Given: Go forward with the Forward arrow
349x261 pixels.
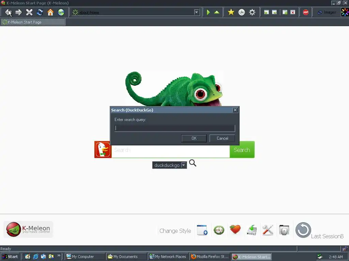Looking at the screenshot, I should (x=19, y=12).
